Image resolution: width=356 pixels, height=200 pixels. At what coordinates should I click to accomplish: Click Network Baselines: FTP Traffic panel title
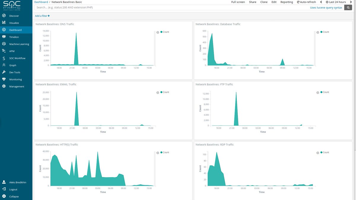coord(214,84)
